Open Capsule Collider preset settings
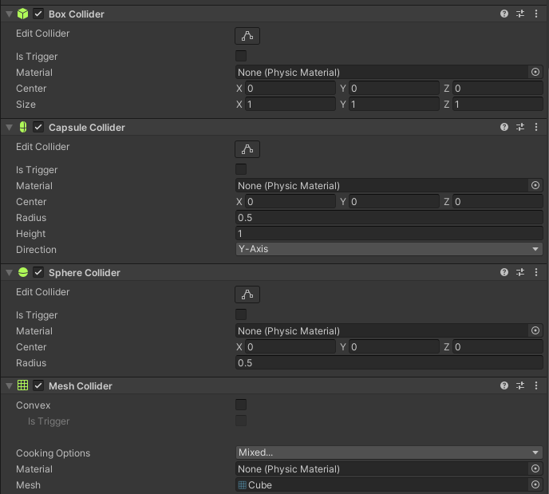The width and height of the screenshot is (549, 494). click(520, 127)
